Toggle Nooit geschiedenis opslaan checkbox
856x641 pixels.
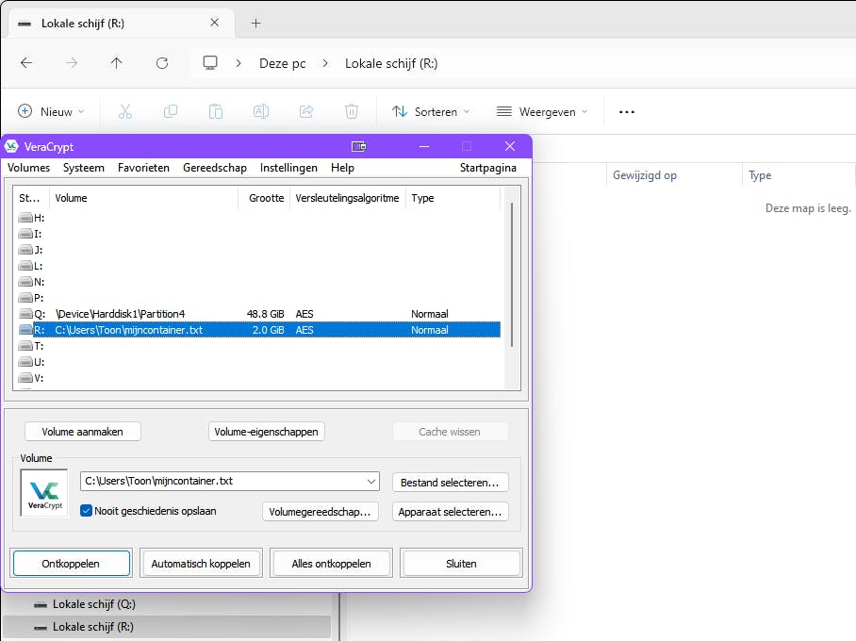coord(86,511)
